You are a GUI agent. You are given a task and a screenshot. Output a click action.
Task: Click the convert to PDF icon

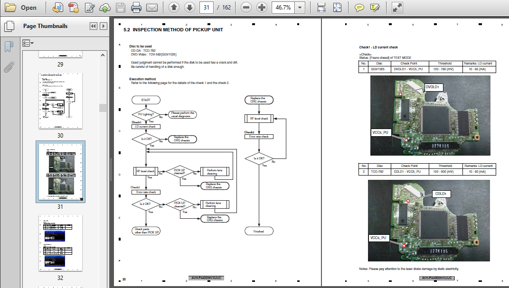(58, 8)
